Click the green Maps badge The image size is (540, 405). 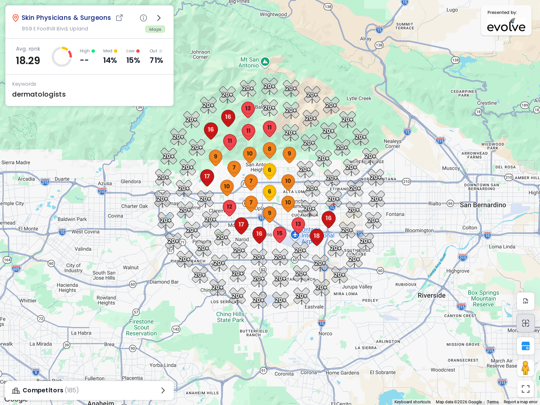click(155, 29)
